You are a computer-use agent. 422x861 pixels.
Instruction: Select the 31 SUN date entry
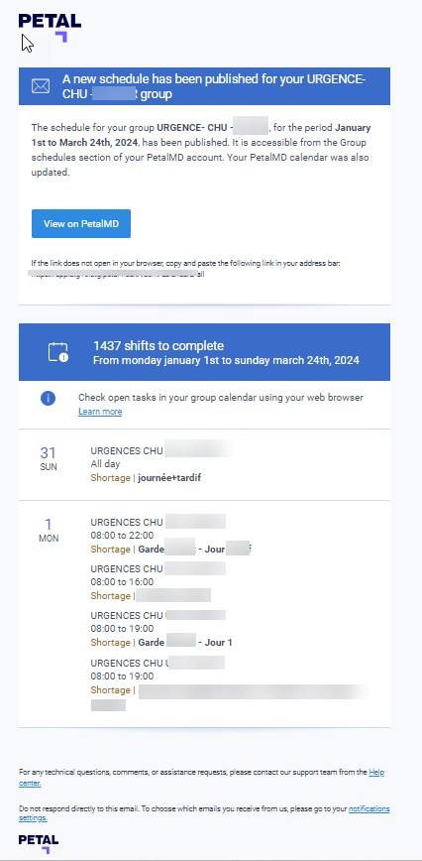[x=49, y=459]
